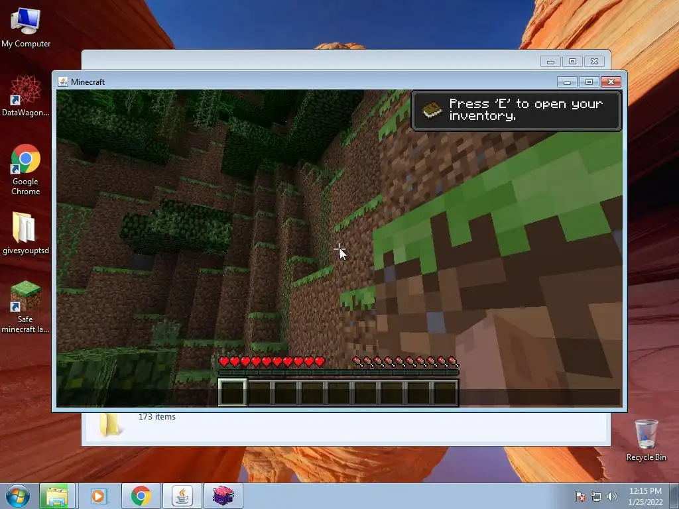679x509 pixels.
Task: Click the hunger drumsticks bar
Action: 405,361
